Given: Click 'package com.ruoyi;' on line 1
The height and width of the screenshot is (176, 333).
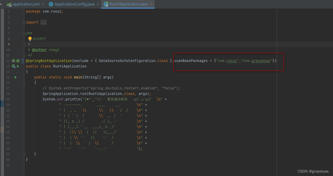Looking at the screenshot, I should click(45, 12).
